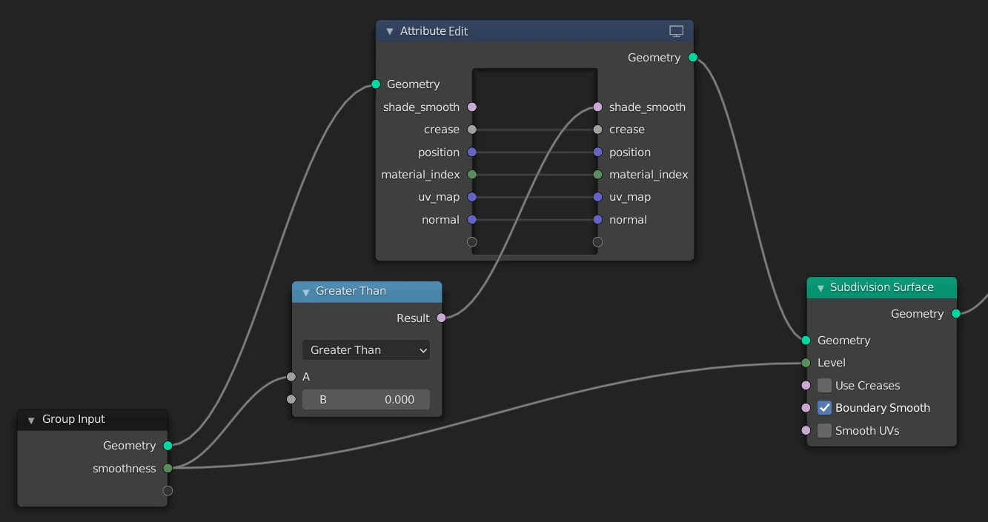This screenshot has height=522, width=988.
Task: Click the right uv_map socket
Action: coord(598,197)
